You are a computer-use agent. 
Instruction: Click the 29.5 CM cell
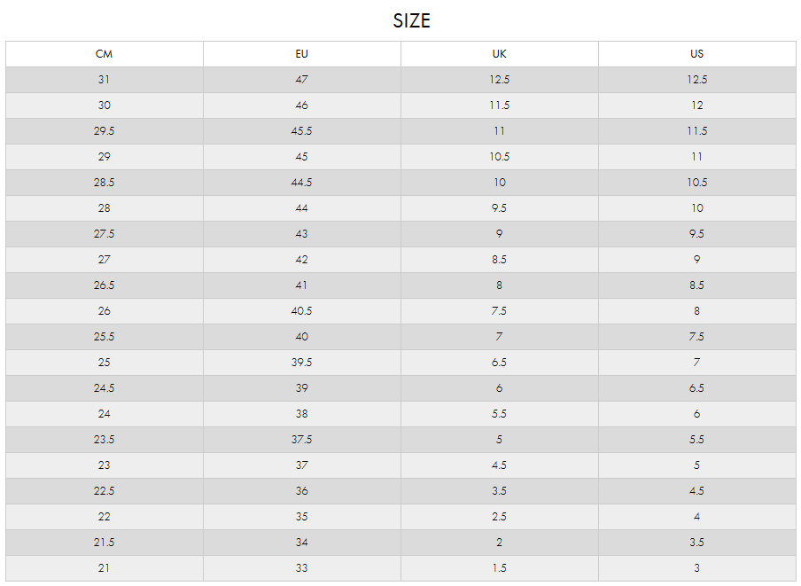click(x=105, y=131)
